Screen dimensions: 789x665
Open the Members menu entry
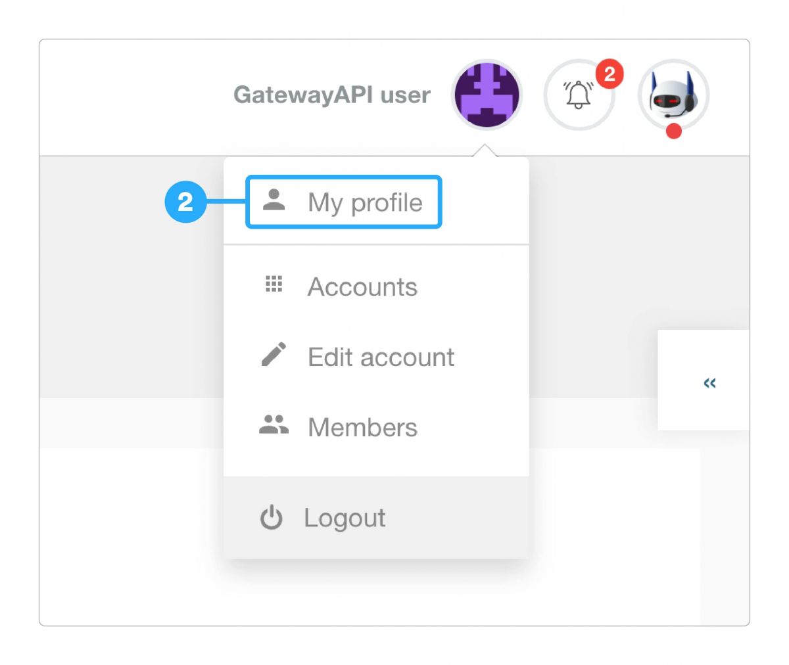coord(362,427)
